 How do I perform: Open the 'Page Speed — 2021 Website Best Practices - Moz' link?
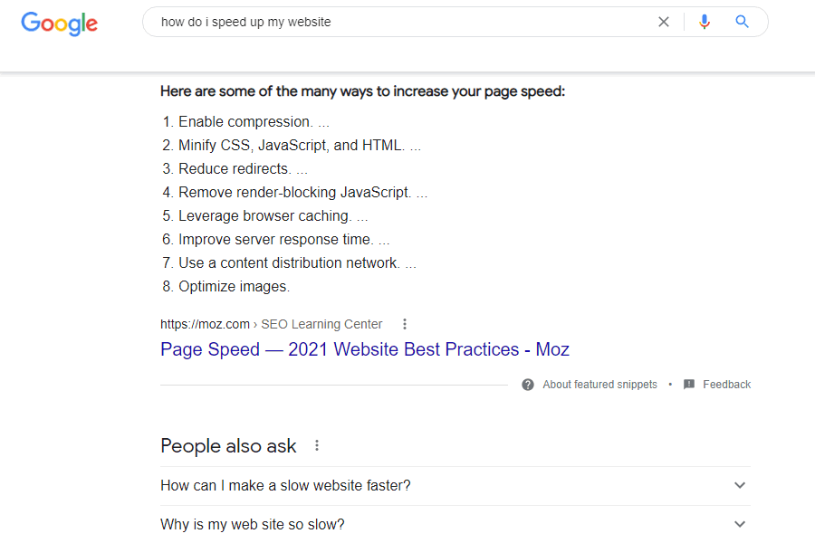[365, 349]
